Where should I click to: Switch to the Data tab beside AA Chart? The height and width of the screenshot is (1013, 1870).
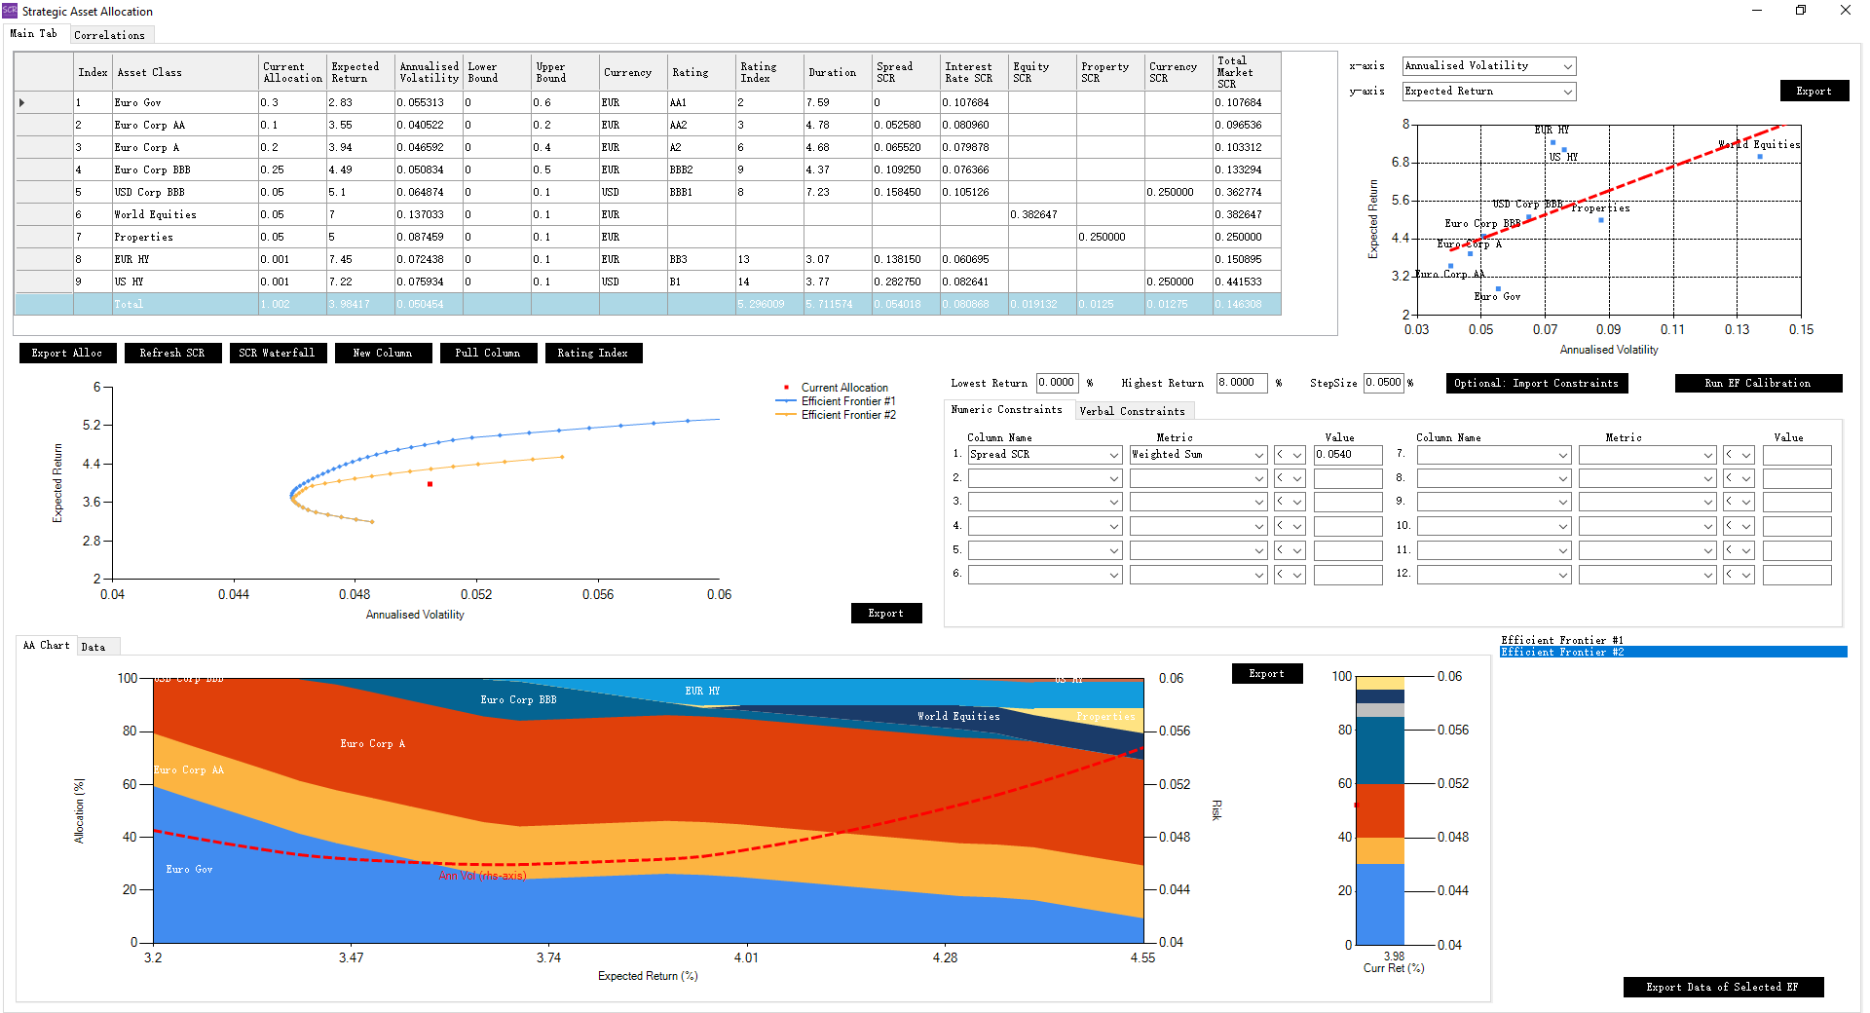[x=93, y=647]
